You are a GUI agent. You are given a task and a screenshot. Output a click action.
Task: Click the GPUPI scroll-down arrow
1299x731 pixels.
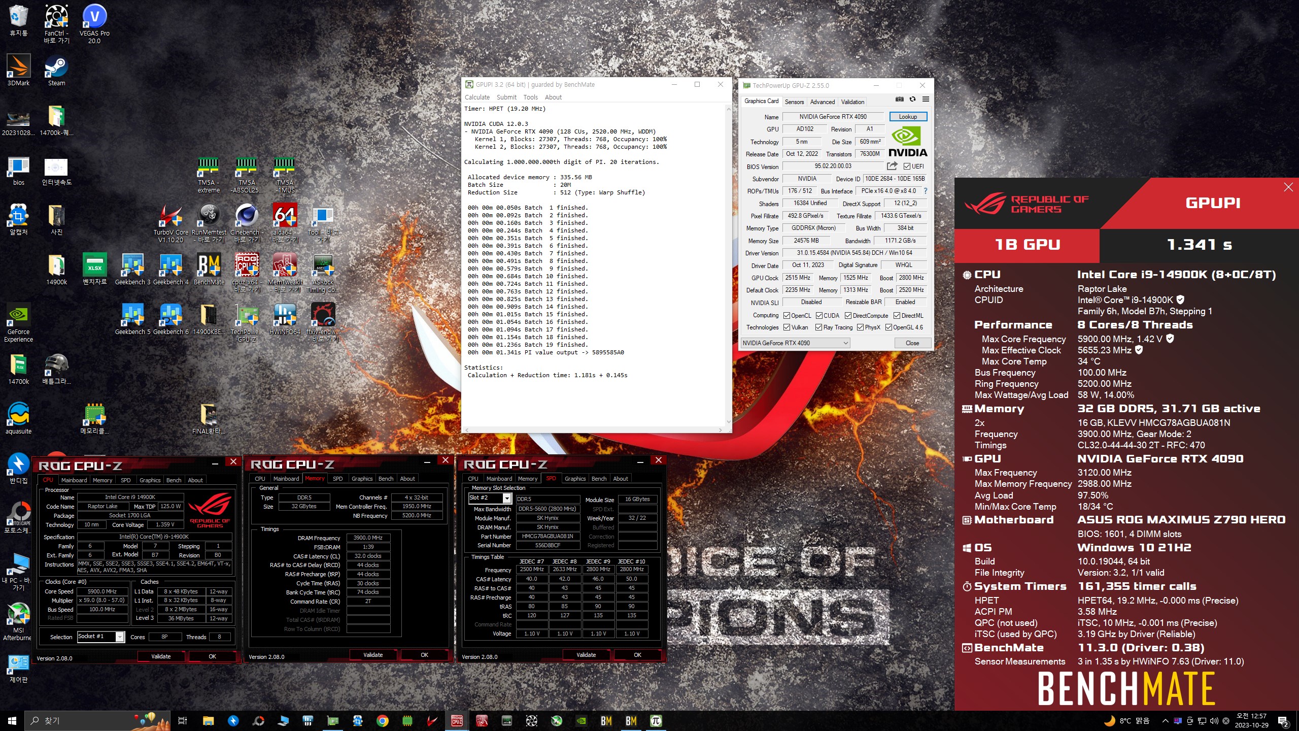[x=729, y=422]
